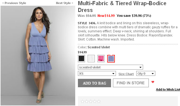Viewport: 180px width, 106px height.
Task: Expand the XS size dropdown
Action: (97, 73)
